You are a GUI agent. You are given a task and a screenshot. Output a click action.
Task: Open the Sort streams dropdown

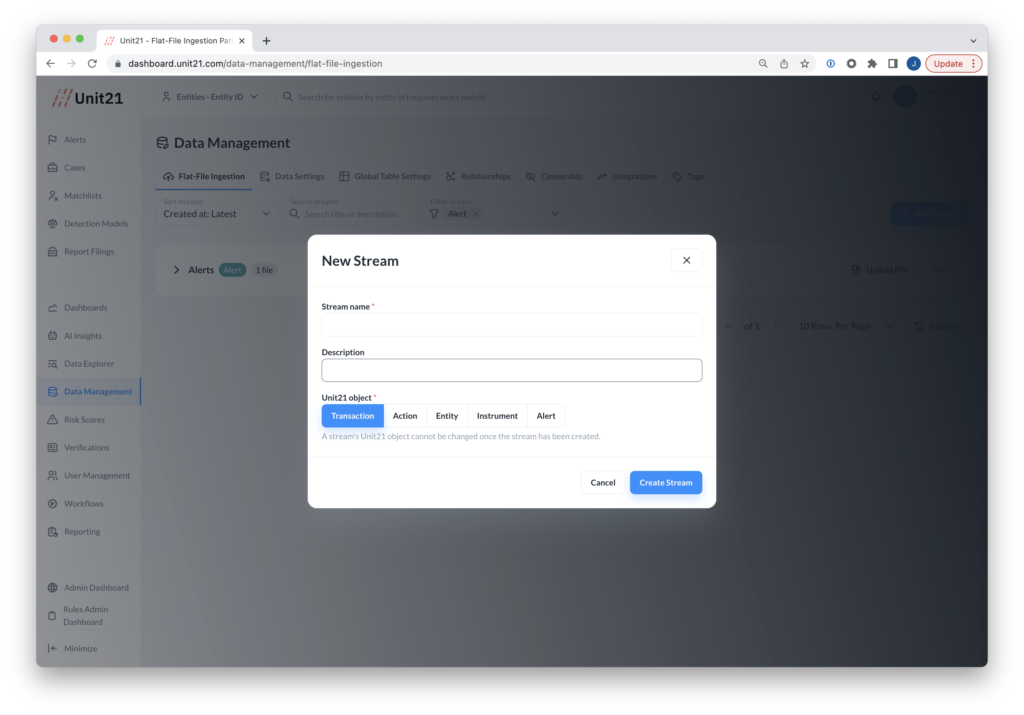216,214
